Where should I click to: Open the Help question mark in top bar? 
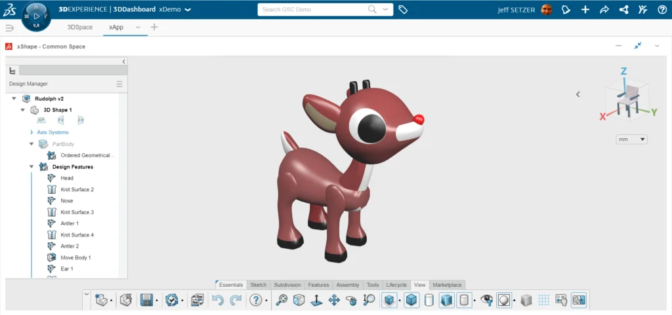(661, 10)
